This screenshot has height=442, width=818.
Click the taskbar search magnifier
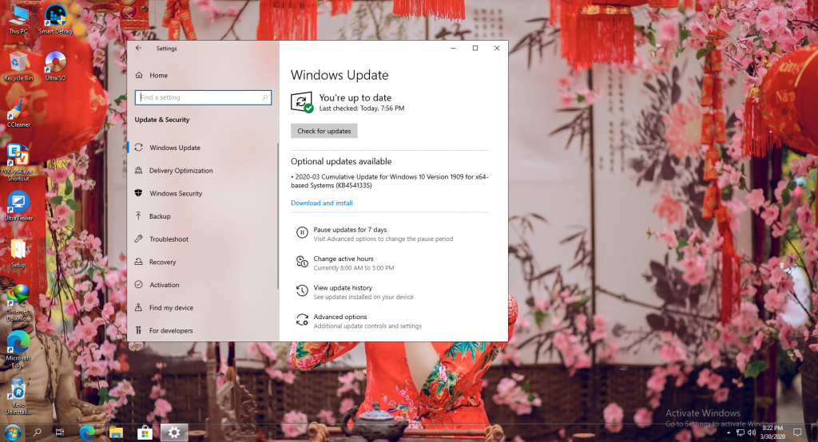tap(38, 432)
